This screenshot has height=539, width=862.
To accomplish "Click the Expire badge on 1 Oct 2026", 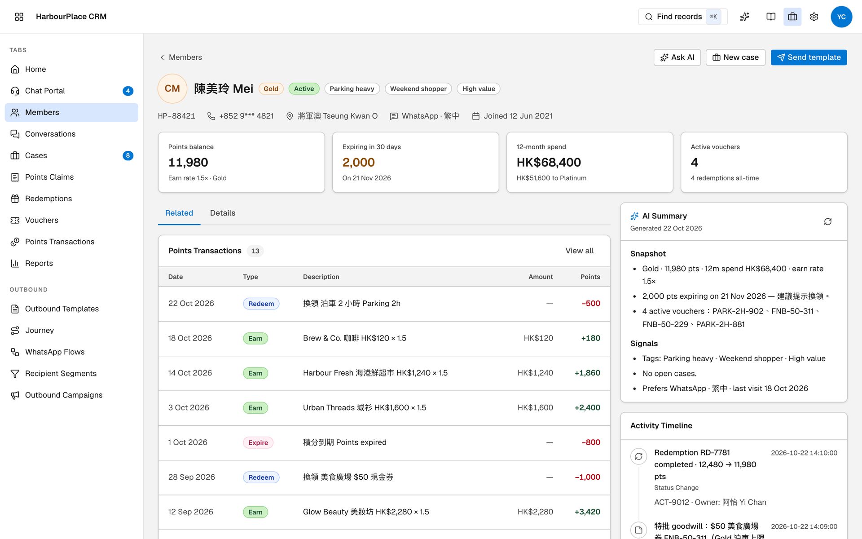I will pos(258,442).
